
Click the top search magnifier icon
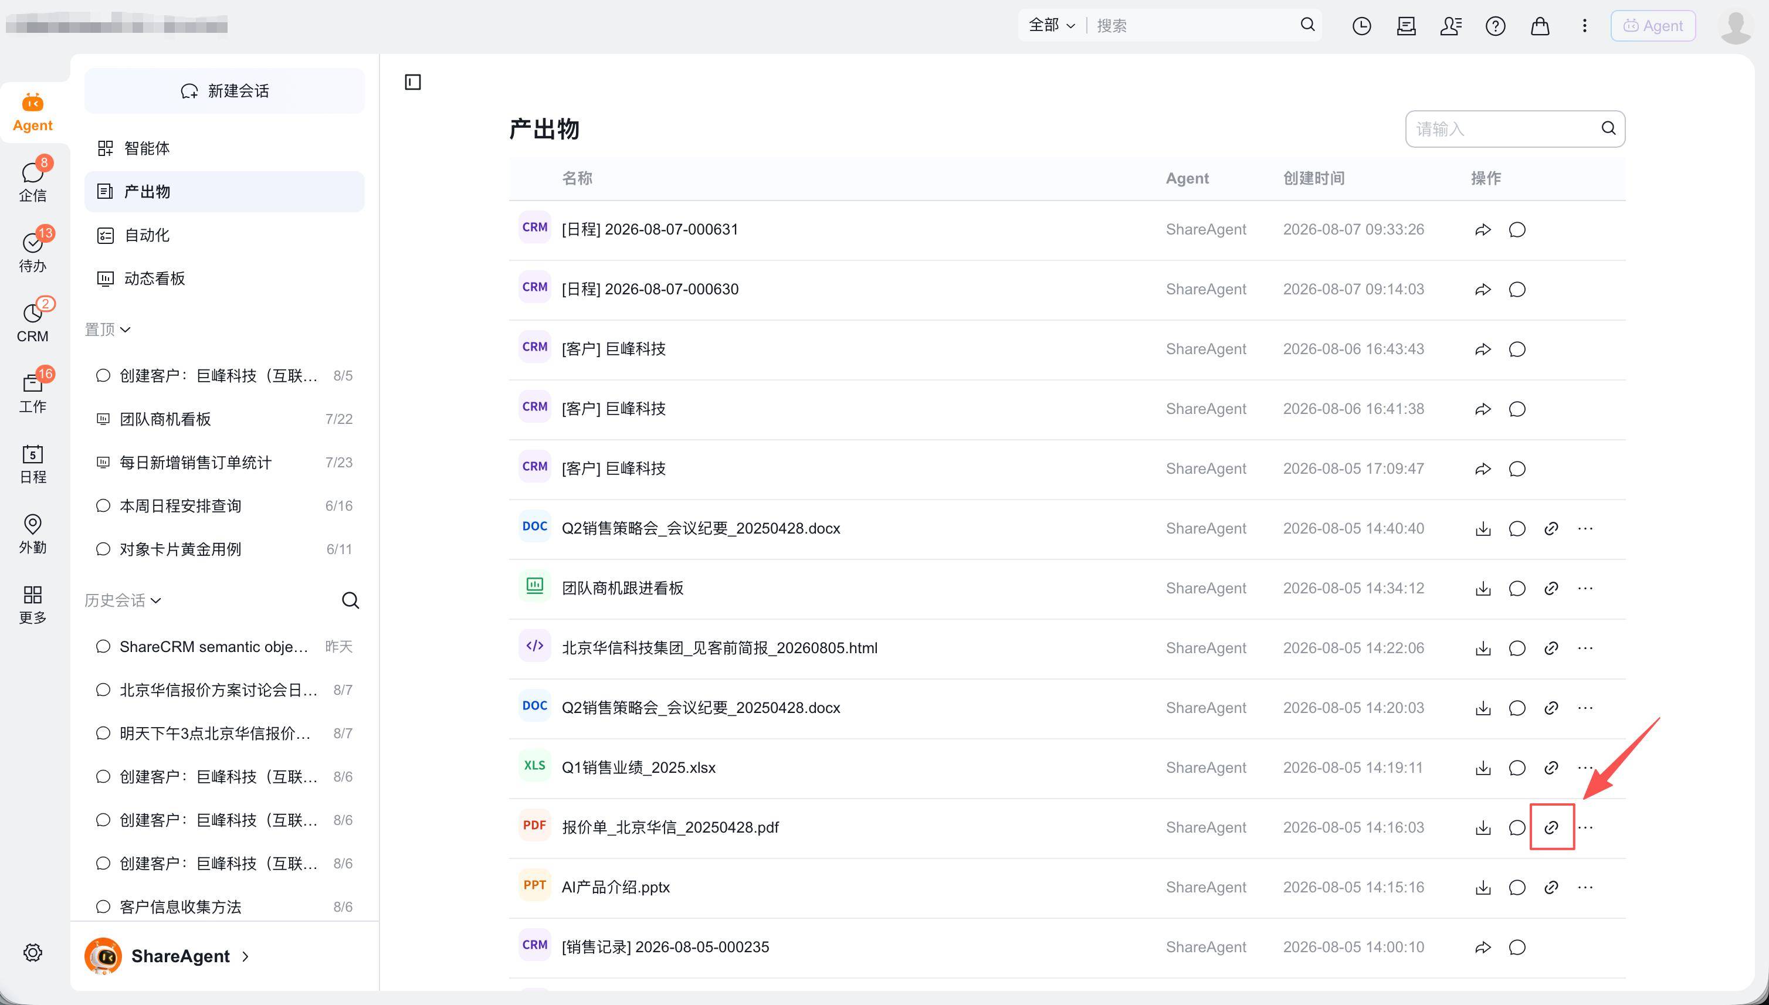[1307, 25]
